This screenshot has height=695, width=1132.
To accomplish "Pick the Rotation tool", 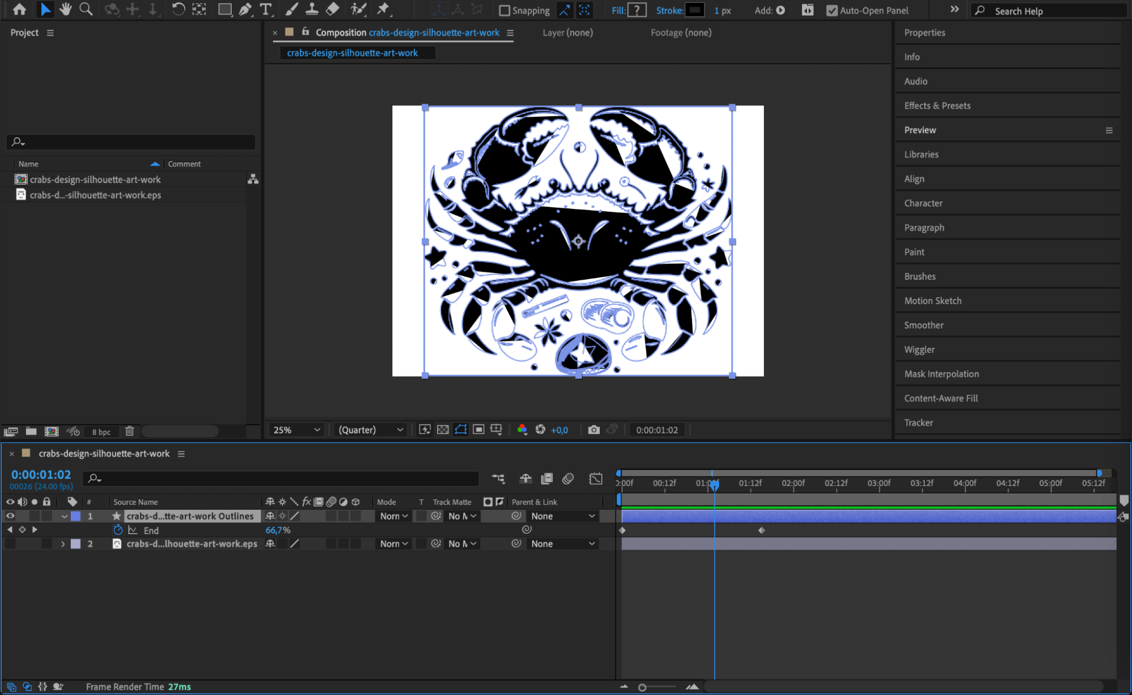I will click(178, 10).
